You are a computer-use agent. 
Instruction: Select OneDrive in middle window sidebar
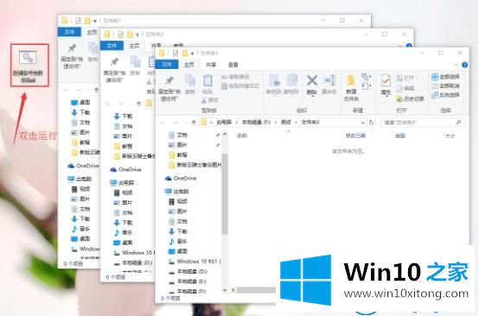(x=125, y=169)
